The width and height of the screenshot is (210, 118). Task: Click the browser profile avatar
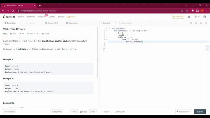(x=202, y=11)
